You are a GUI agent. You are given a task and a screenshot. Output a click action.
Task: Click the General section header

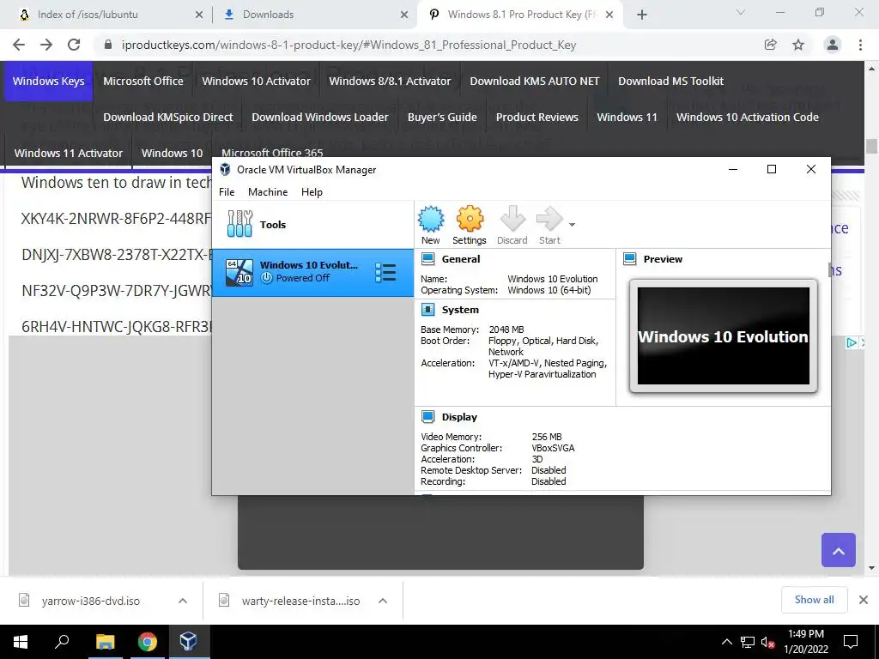point(460,259)
